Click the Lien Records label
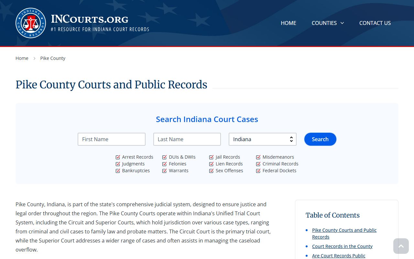 click(x=229, y=164)
